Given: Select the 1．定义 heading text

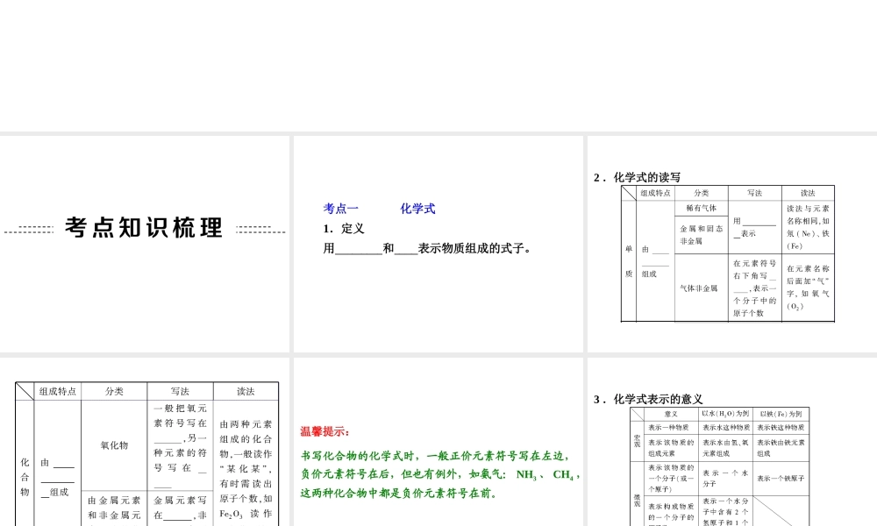Looking at the screenshot, I should coord(344,229).
